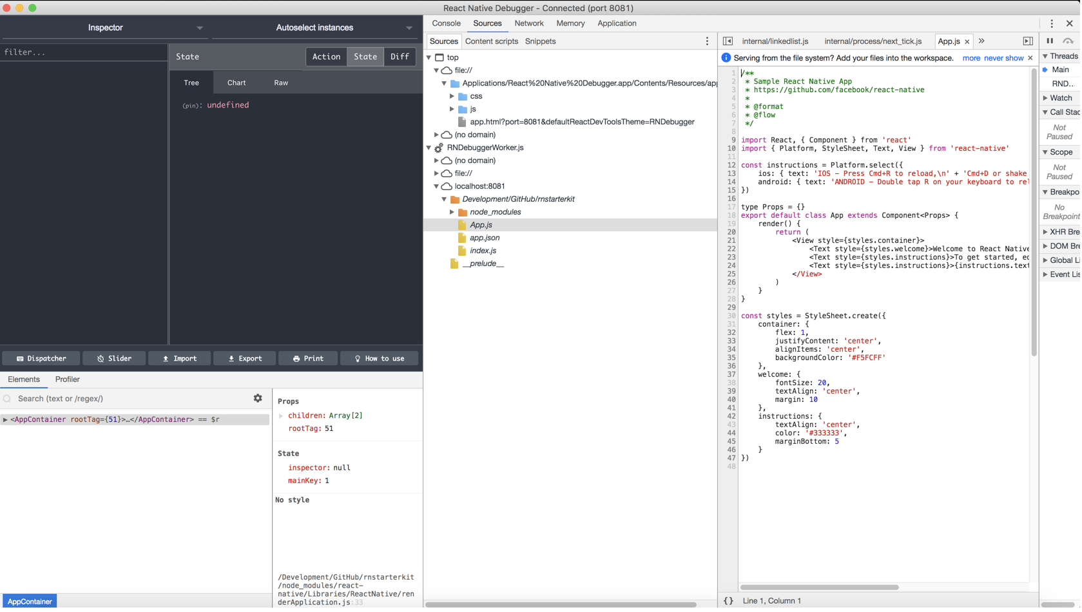Hide the file navigator pane icon

(728, 41)
